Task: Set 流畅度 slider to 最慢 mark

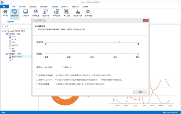Action: tap(46, 57)
